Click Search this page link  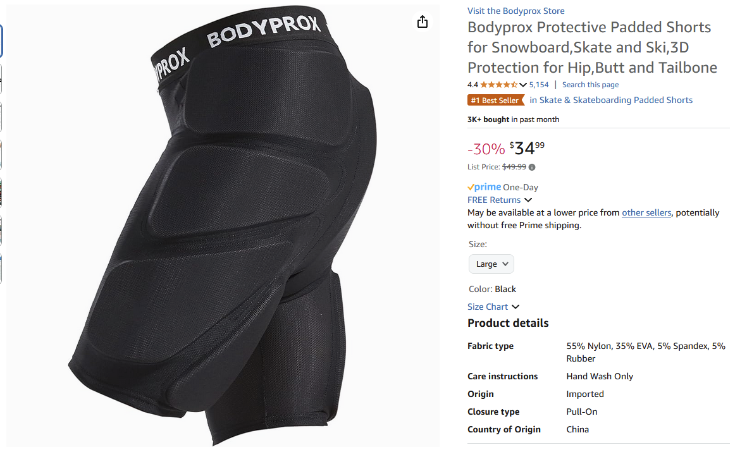coord(590,85)
